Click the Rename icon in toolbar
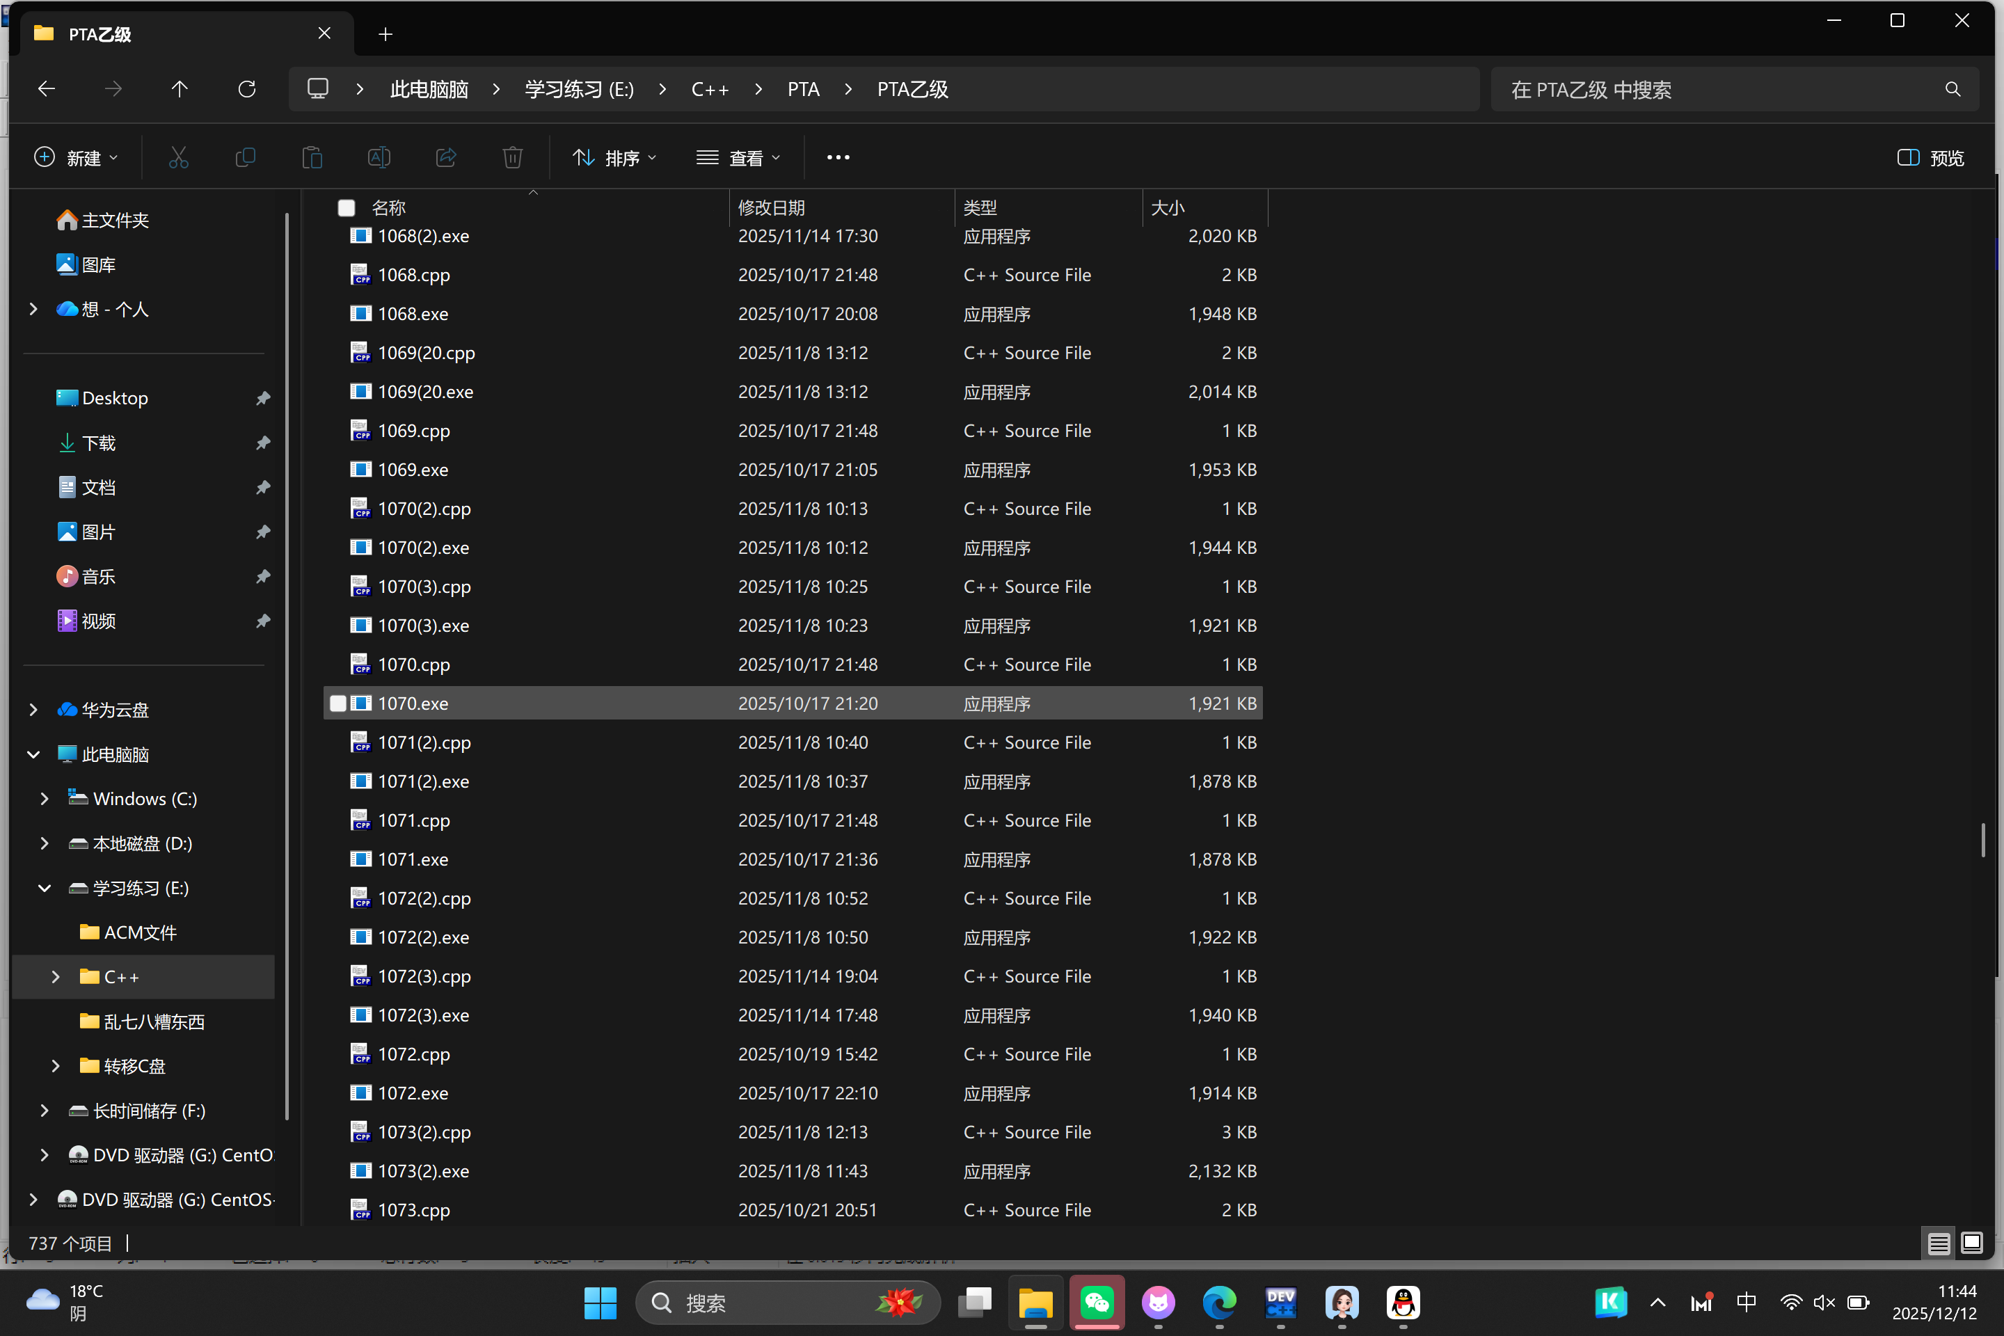Image resolution: width=2004 pixels, height=1336 pixels. pos(379,158)
